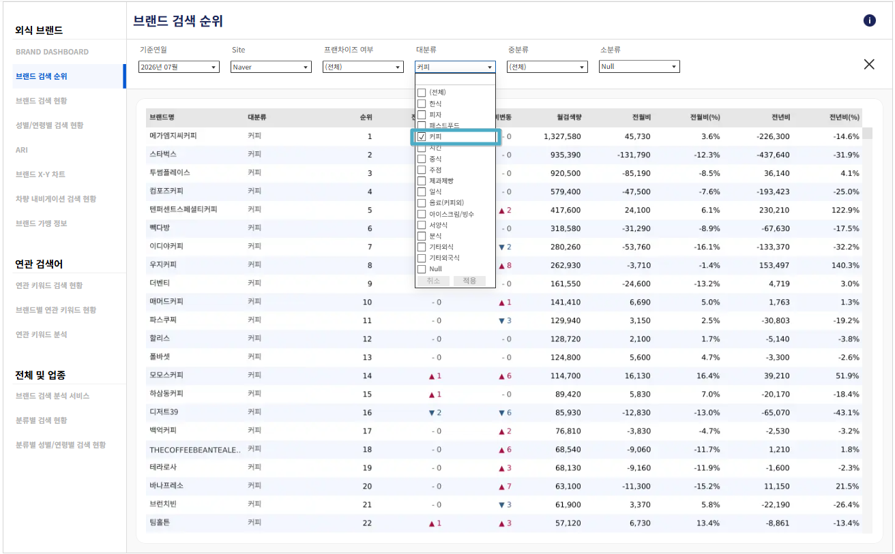This screenshot has width=895, height=554.
Task: Go to 브랜드 검색 현황 page
Action: coord(42,101)
